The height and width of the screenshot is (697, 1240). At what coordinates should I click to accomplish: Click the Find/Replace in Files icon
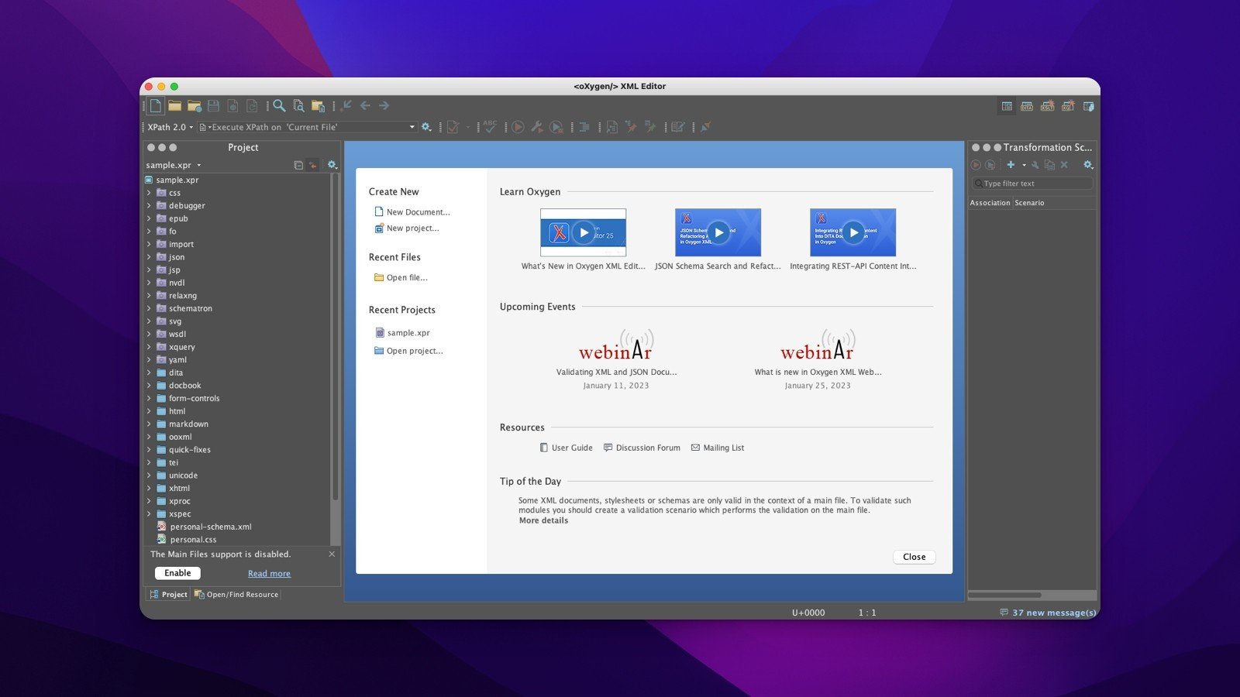pos(298,106)
